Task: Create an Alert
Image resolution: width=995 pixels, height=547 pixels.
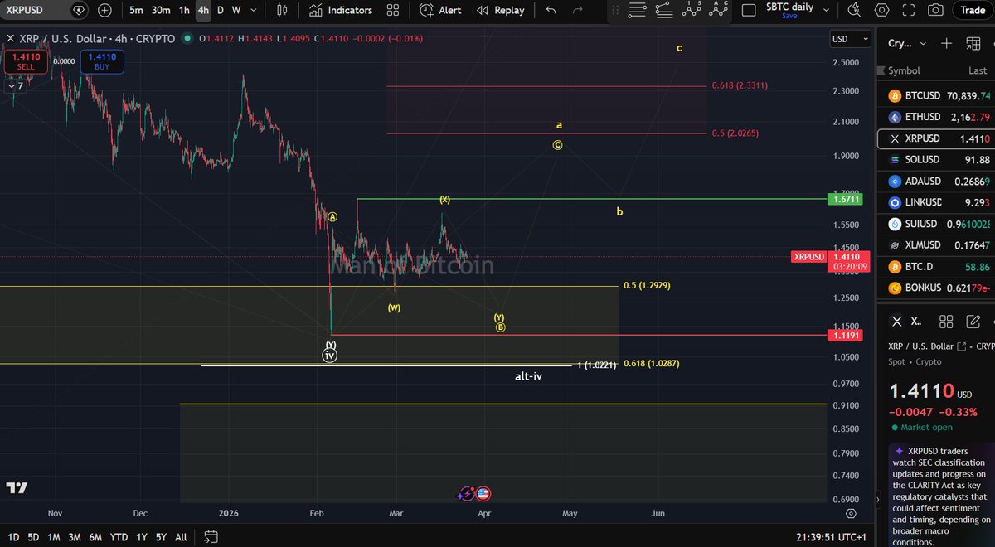Action: point(440,11)
